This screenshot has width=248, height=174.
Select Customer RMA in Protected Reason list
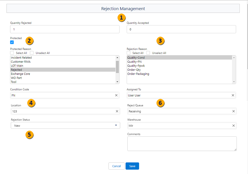21,62
